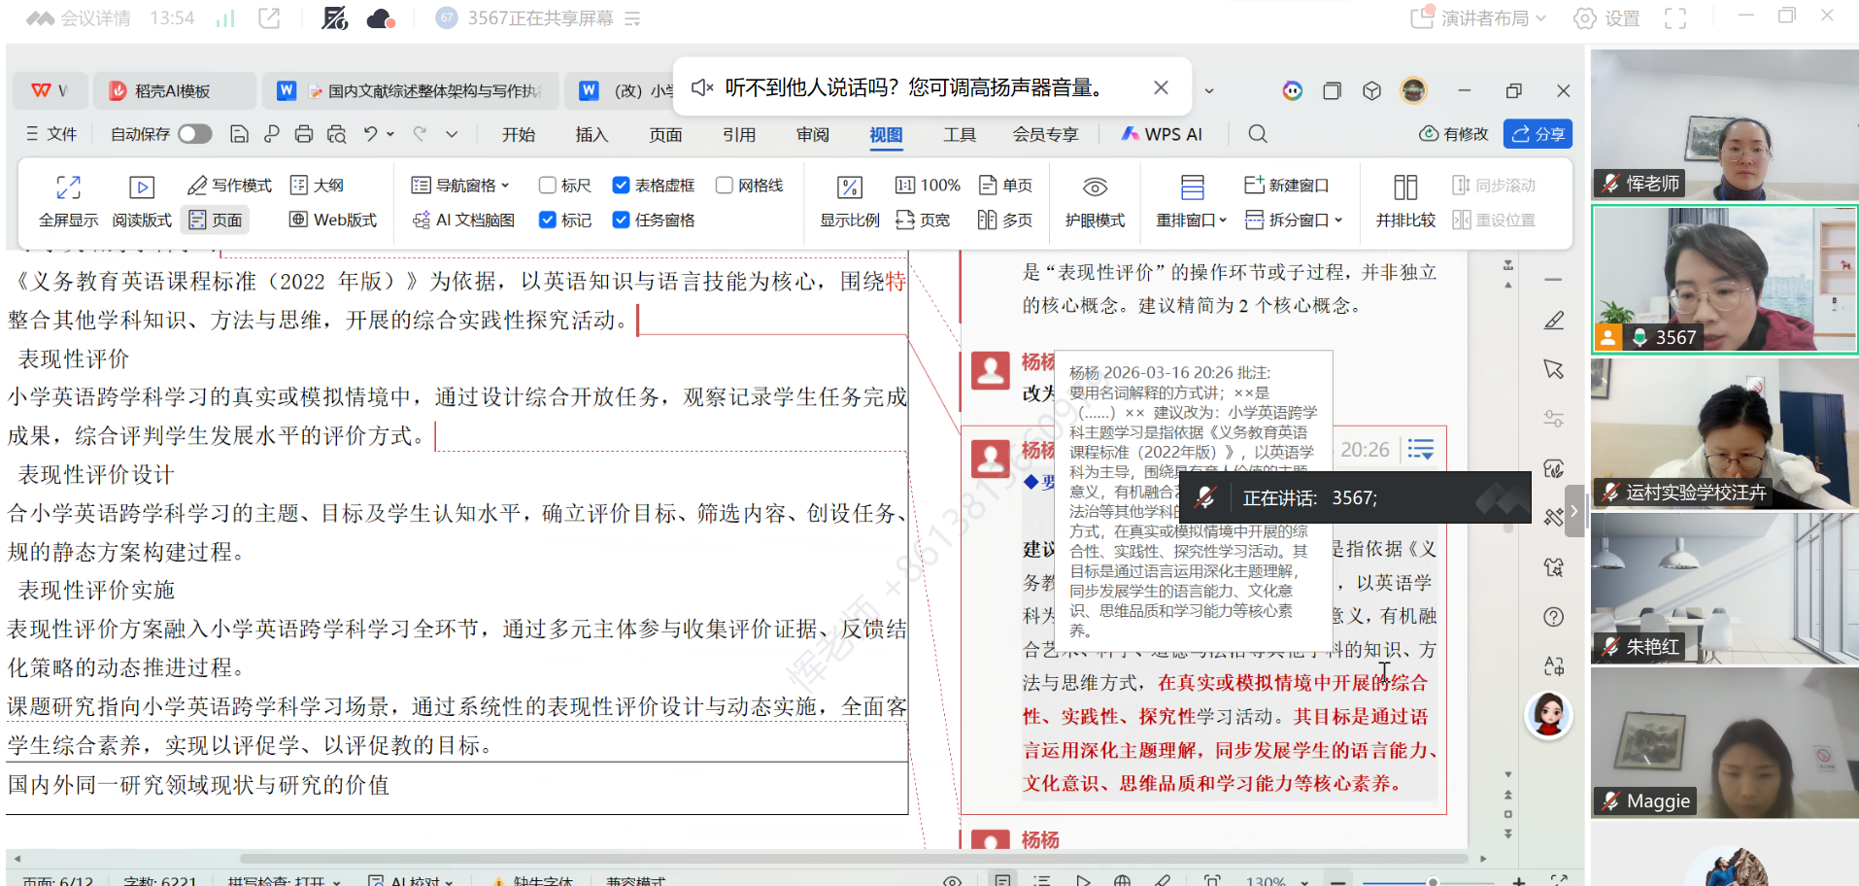Toggle the 自动保存 autosave switch

(194, 134)
